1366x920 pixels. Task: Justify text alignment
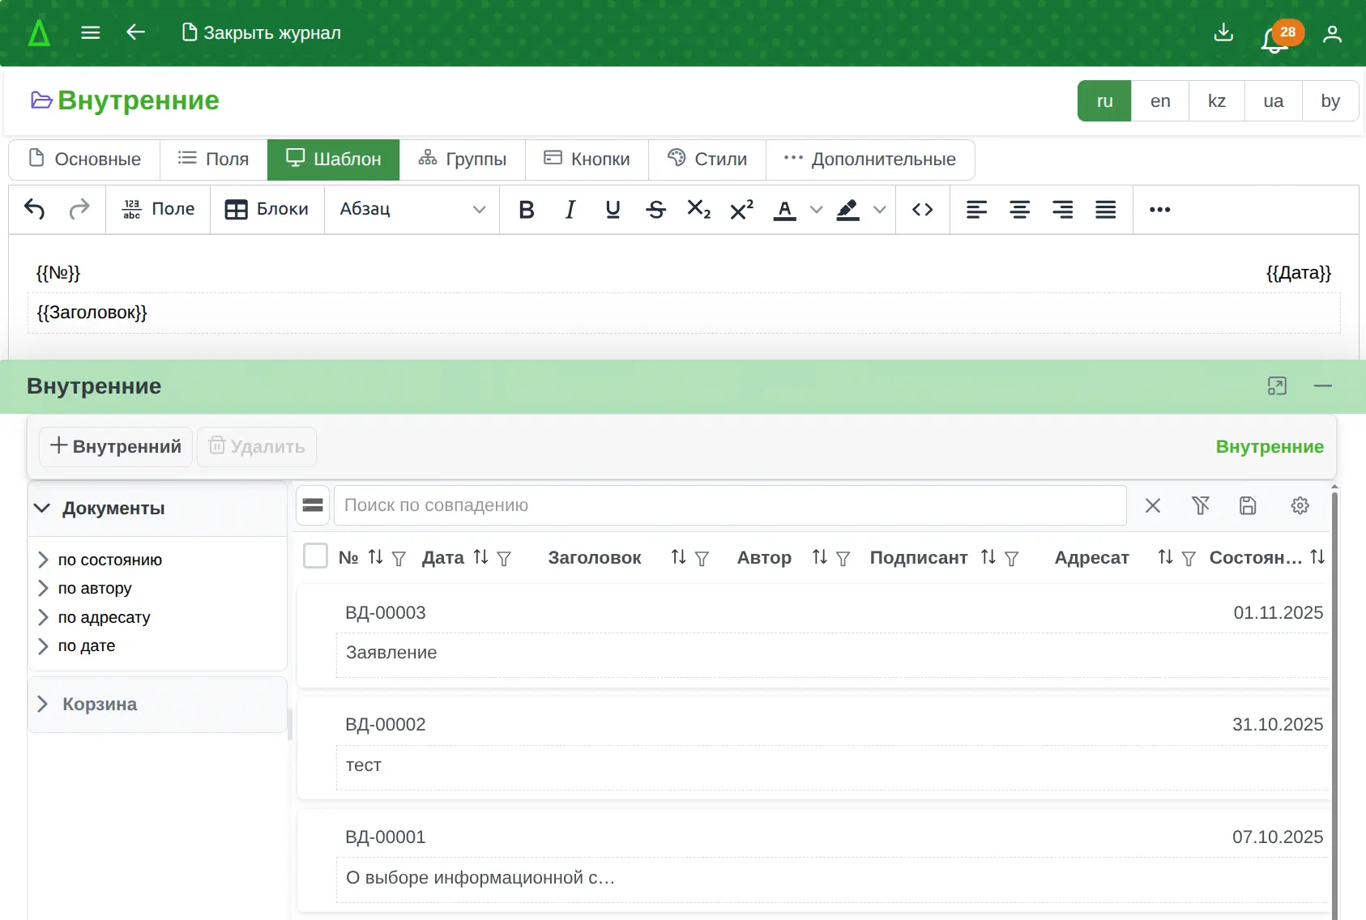coord(1105,210)
